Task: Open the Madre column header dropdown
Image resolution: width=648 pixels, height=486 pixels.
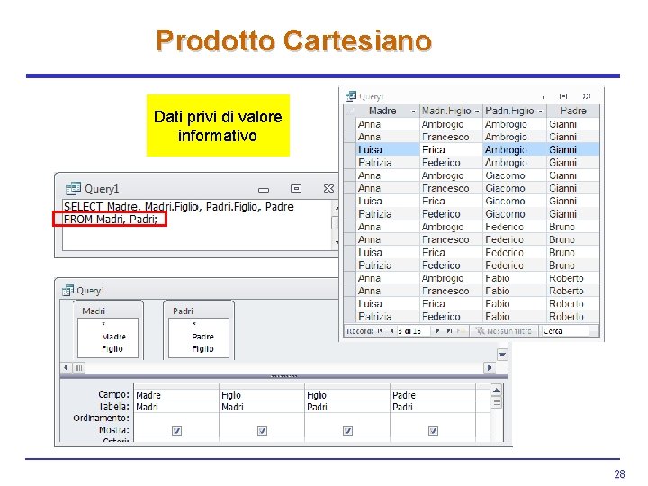Action: [x=413, y=112]
